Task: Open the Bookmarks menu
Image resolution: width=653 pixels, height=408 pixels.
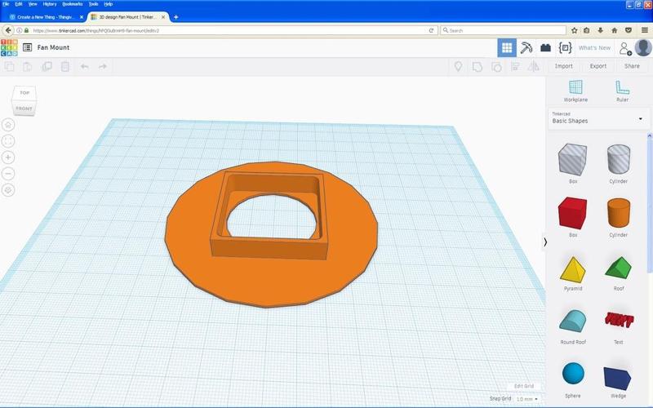Action: [72, 4]
